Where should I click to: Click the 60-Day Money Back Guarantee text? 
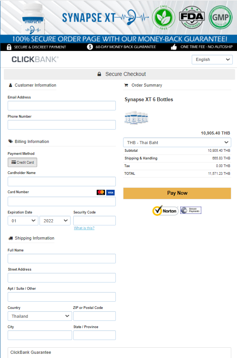(126, 47)
